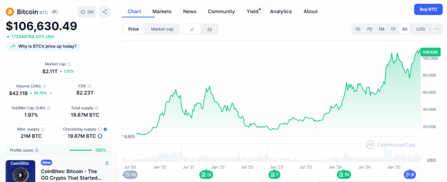This screenshot has height=182, width=447.
Task: Set chart range to All
Action: tap(405, 29)
